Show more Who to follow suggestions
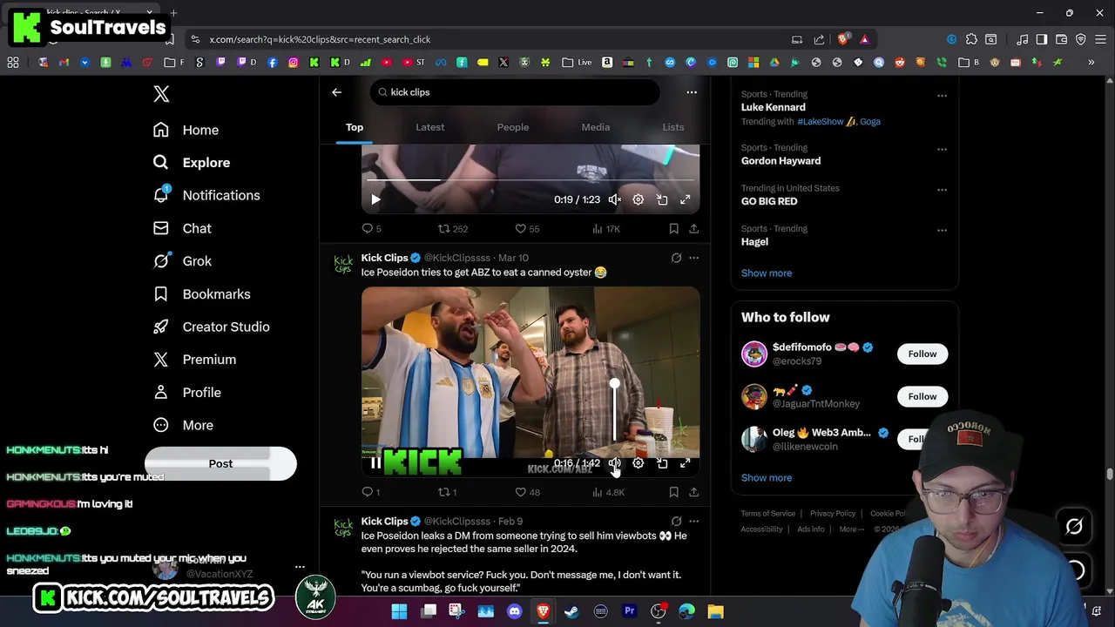 (x=767, y=478)
